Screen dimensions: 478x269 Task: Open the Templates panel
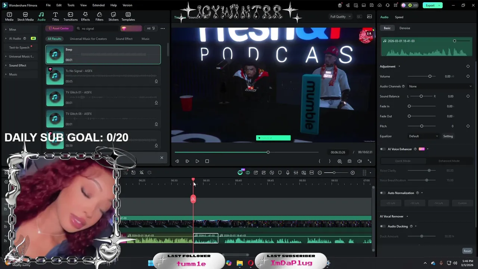point(128,16)
